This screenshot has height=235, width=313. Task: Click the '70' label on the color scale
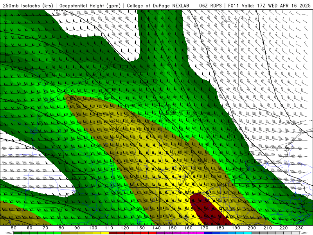(45, 228)
